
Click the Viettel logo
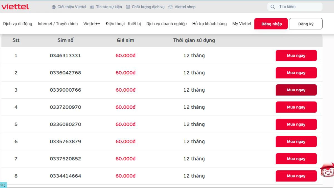coord(15,7)
